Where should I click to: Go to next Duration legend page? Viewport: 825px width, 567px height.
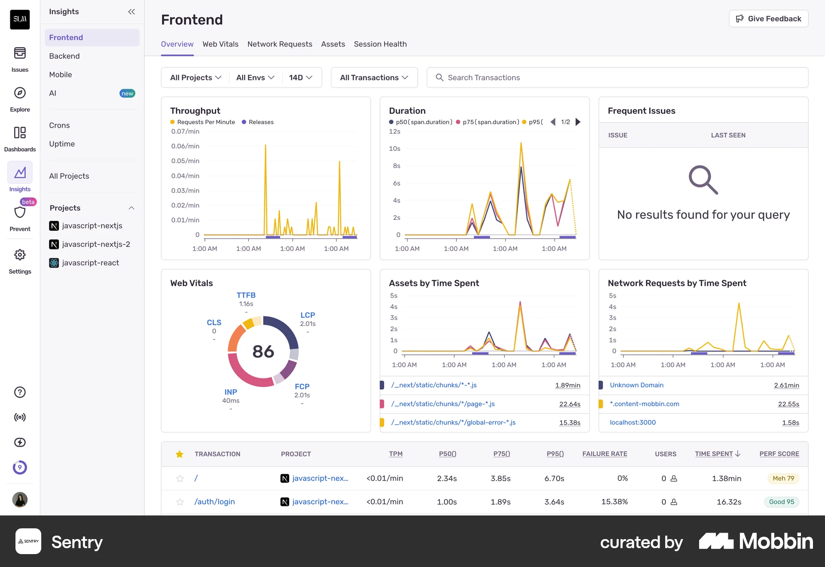578,122
